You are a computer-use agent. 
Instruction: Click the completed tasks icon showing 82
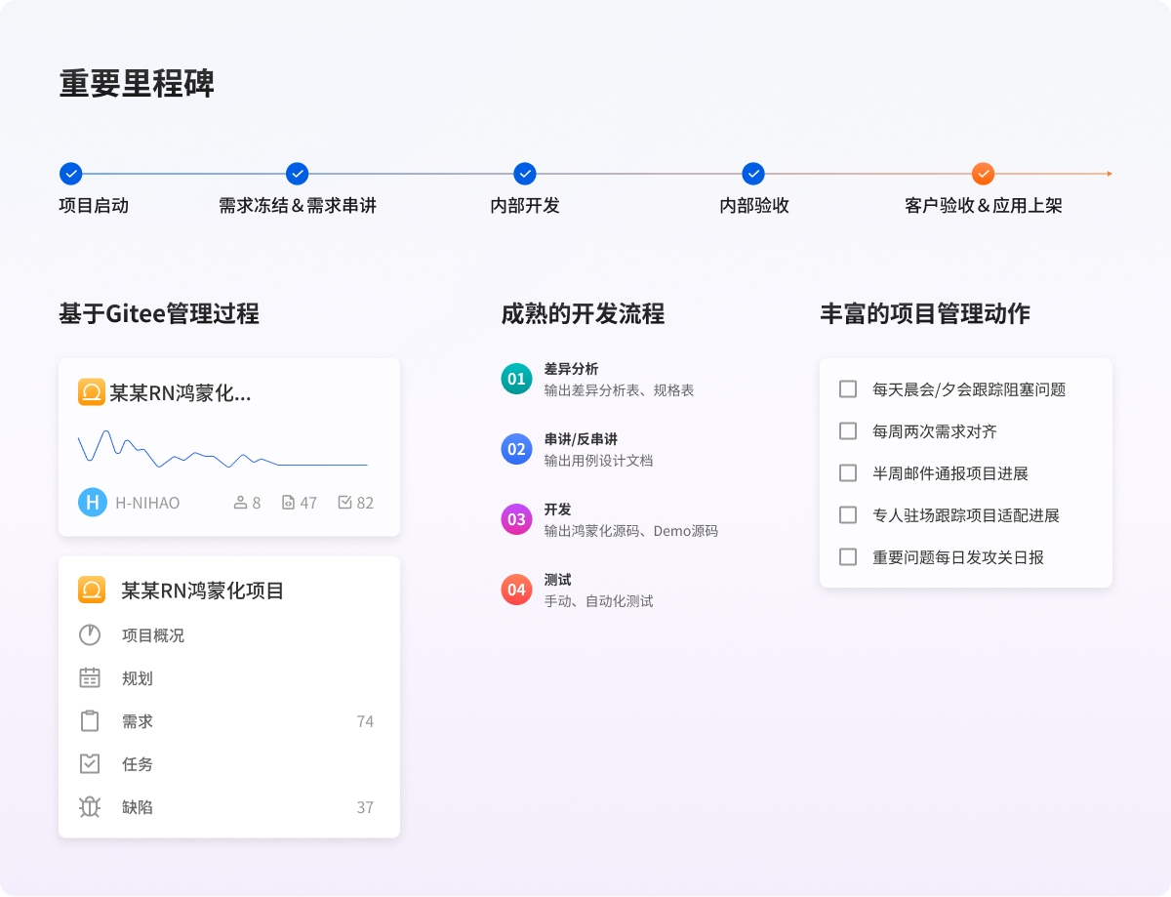pos(344,503)
